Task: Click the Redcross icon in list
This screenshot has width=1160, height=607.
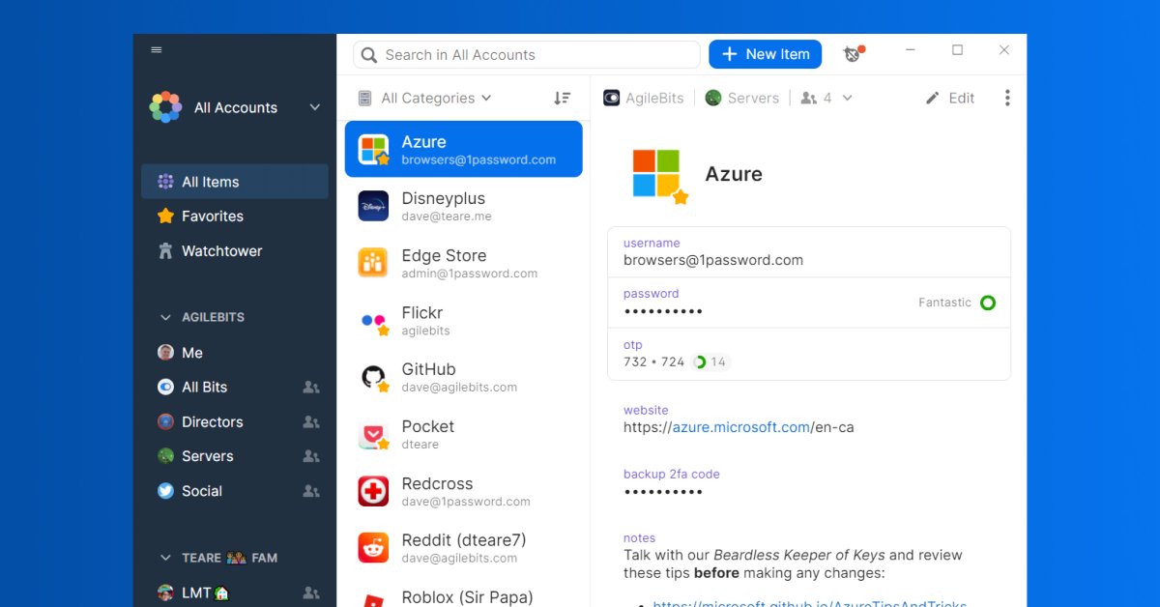Action: coord(373,491)
